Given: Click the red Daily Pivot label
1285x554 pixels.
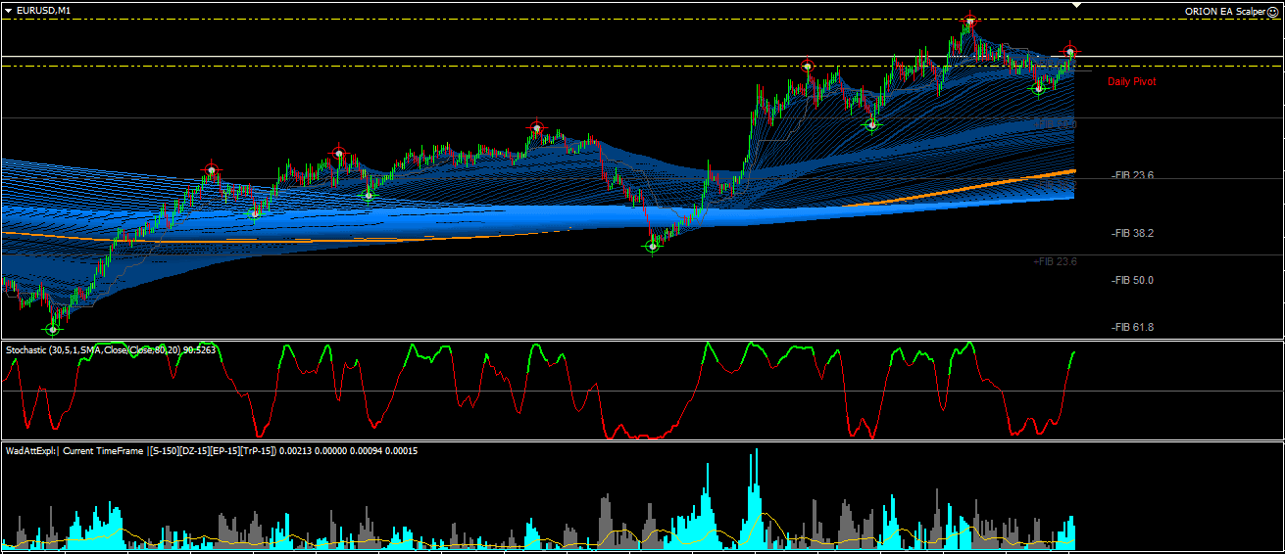Looking at the screenshot, I should [1131, 82].
